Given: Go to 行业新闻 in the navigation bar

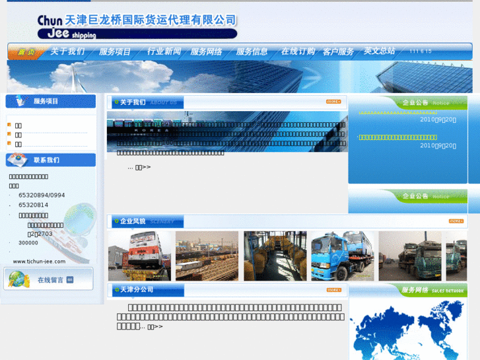Looking at the screenshot, I should pos(164,51).
